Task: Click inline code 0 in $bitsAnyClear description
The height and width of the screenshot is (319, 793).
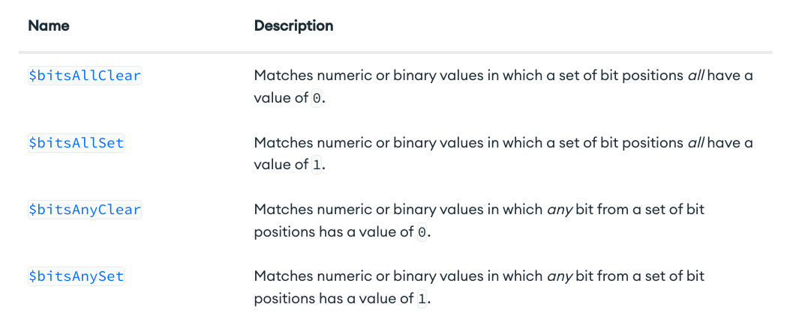Action: pyautogui.click(x=422, y=231)
